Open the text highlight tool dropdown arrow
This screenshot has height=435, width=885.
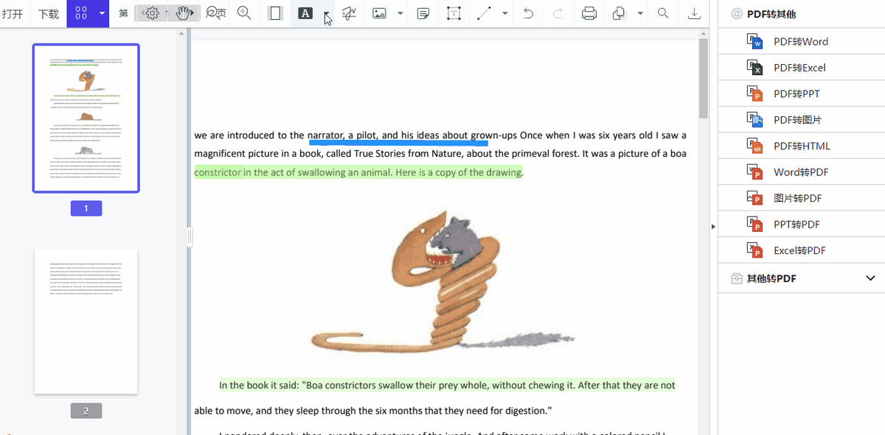coord(327,13)
